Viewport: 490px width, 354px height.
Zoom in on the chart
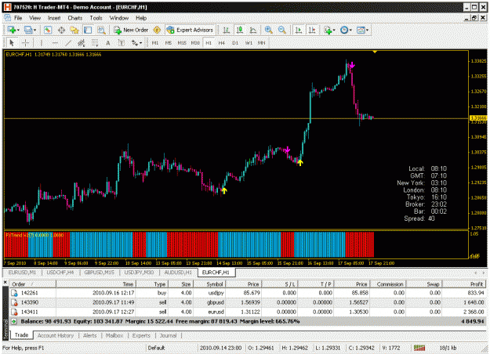point(268,30)
